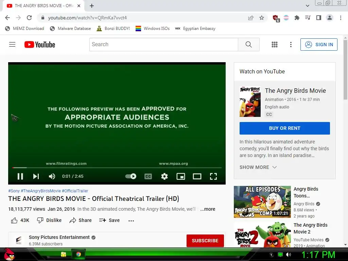The height and width of the screenshot is (261, 348).
Task: Click the #Sony hashtag
Action: coord(14,191)
